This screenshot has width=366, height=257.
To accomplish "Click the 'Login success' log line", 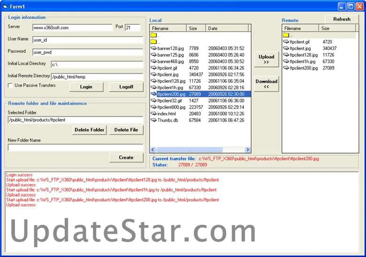I will (19, 175).
